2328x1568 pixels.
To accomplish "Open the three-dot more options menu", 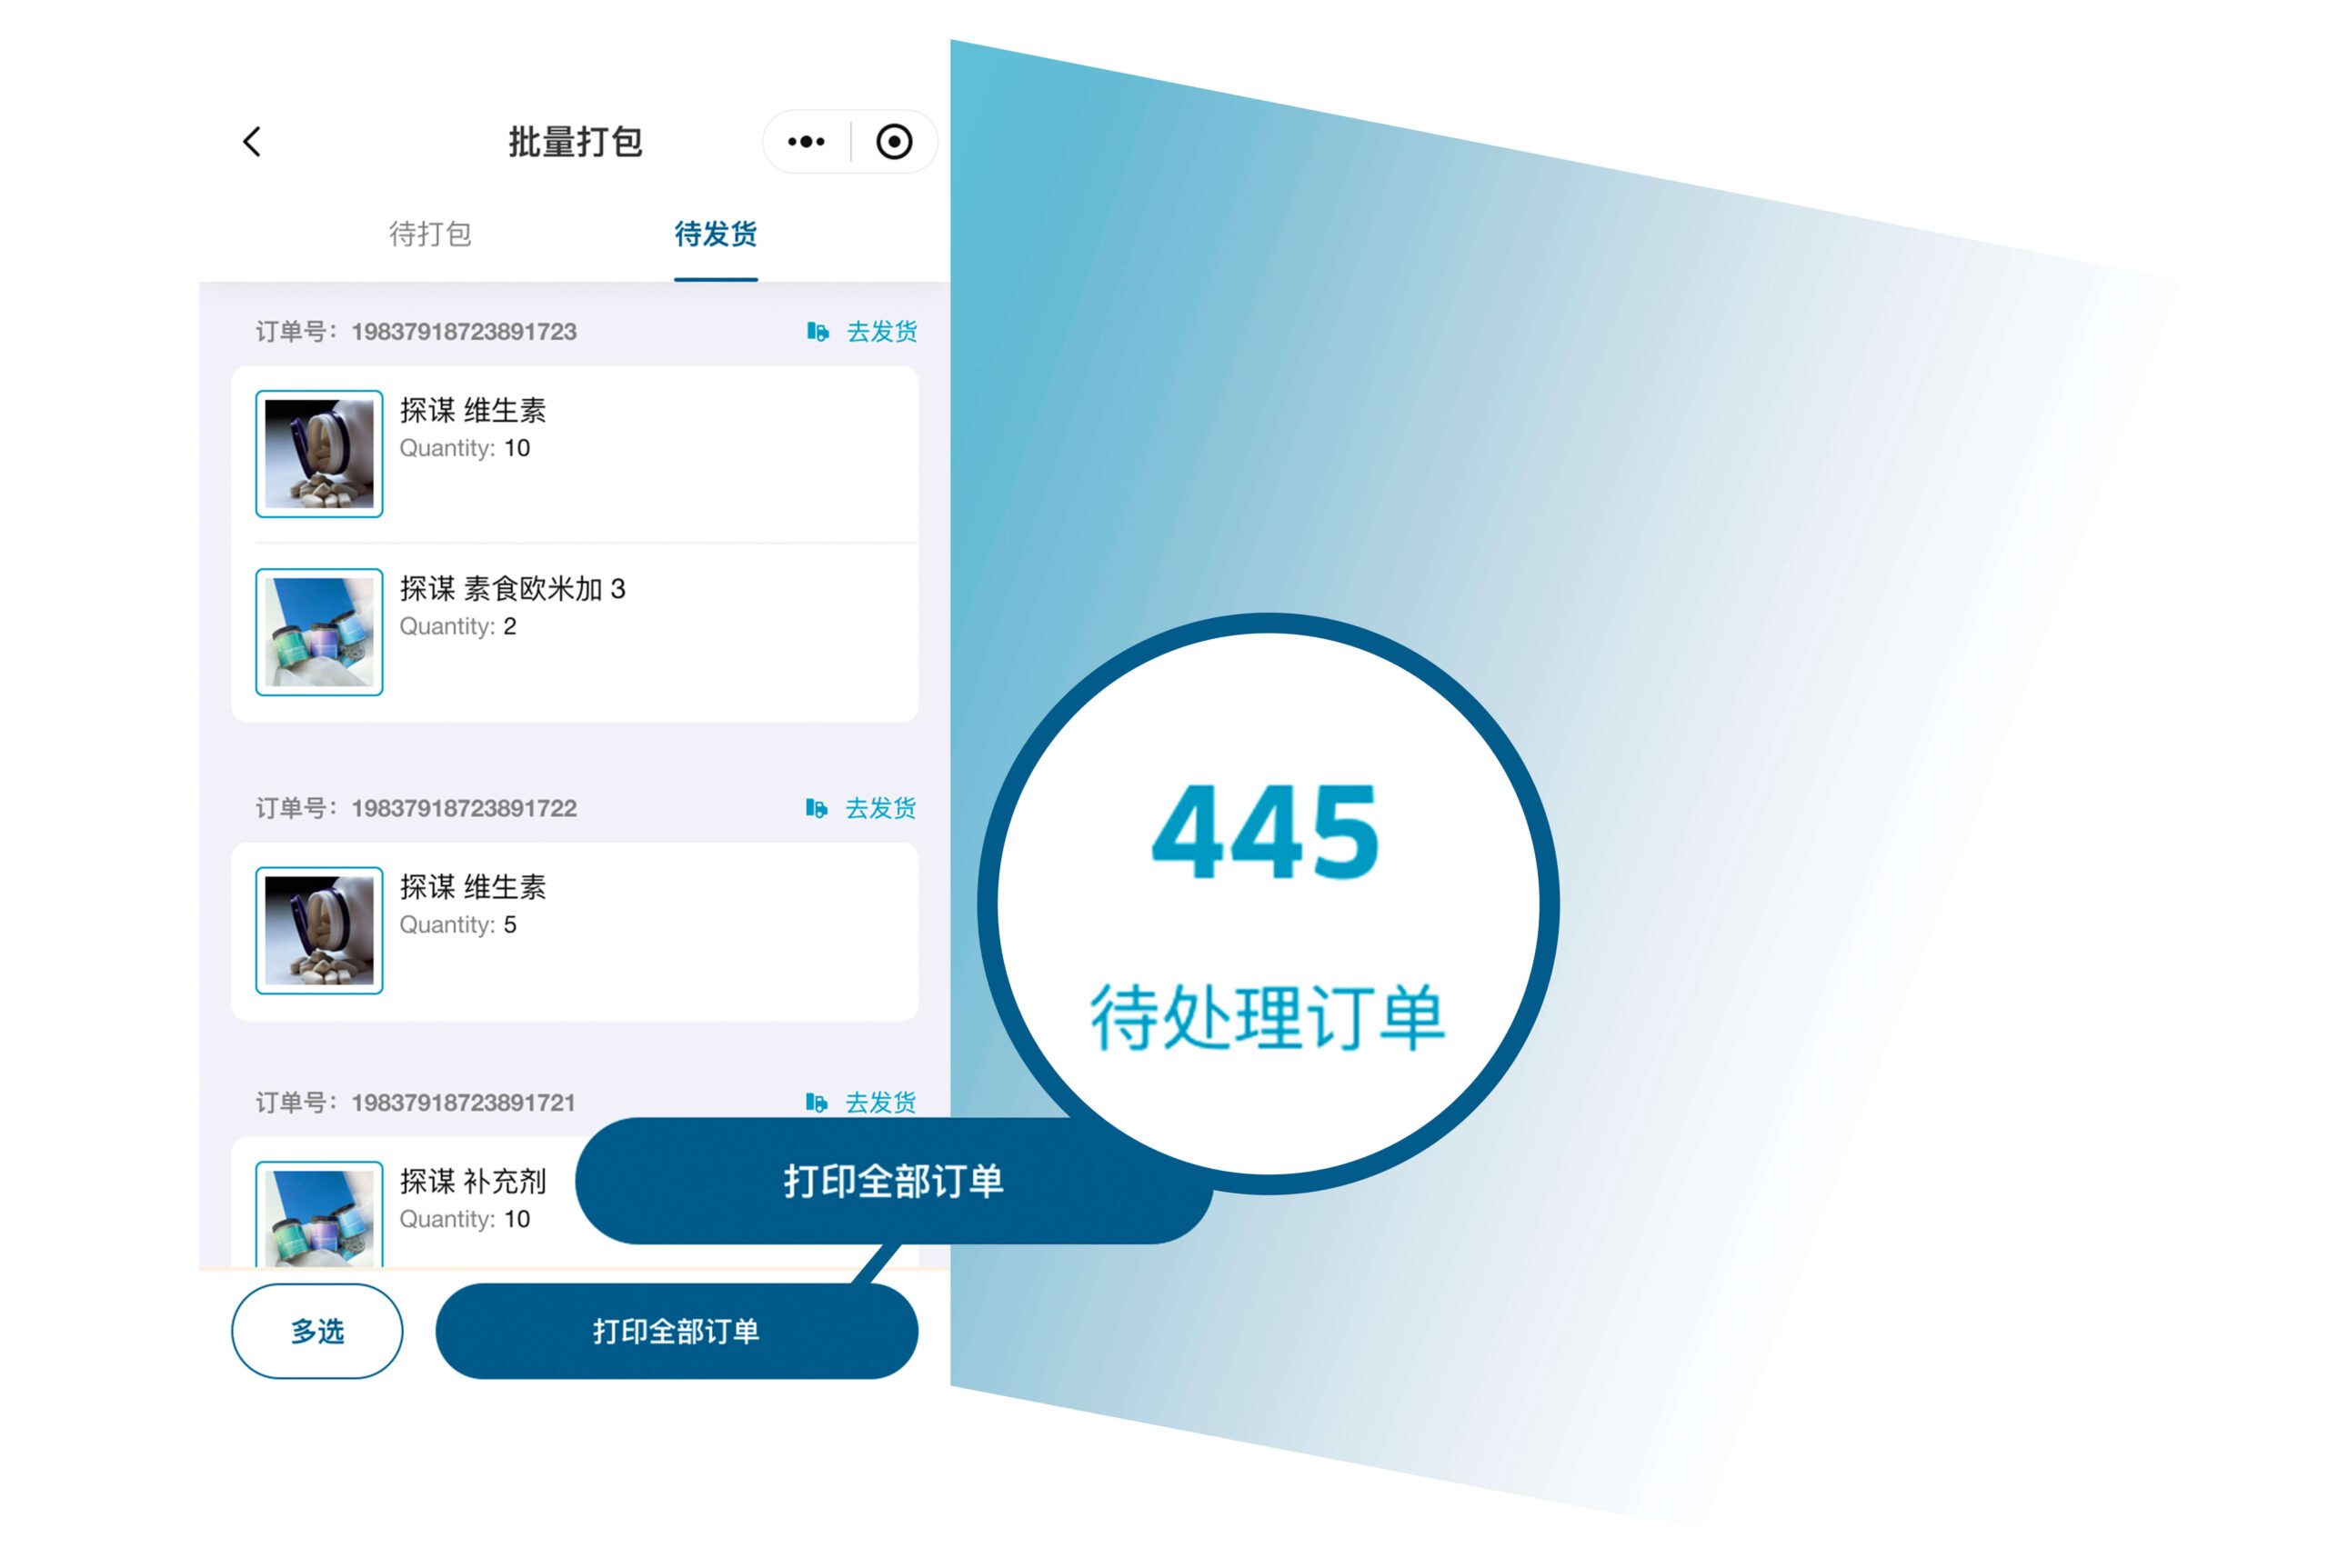I will (x=807, y=142).
